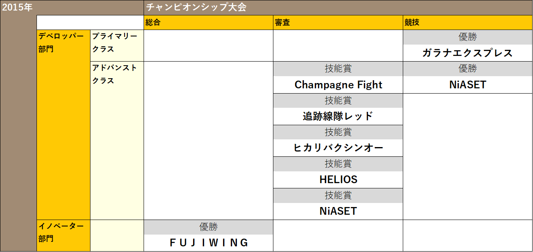
Task: Click the 優勝 label above ガラナエクスプレス
Action: click(x=467, y=37)
